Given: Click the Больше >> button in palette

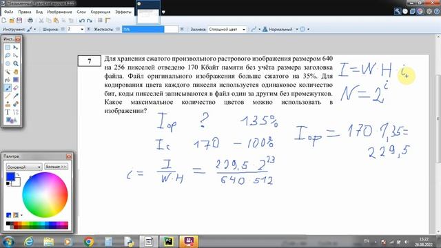Looking at the screenshot, I should (56, 167).
